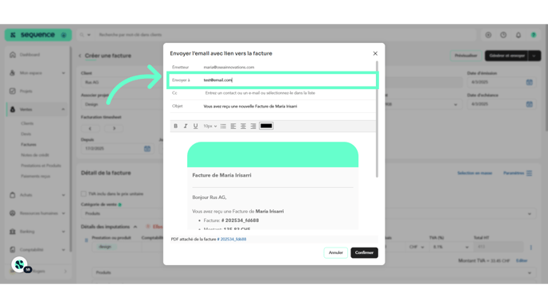The height and width of the screenshot is (308, 548).
Task: Click the Annuler button
Action: click(335, 252)
